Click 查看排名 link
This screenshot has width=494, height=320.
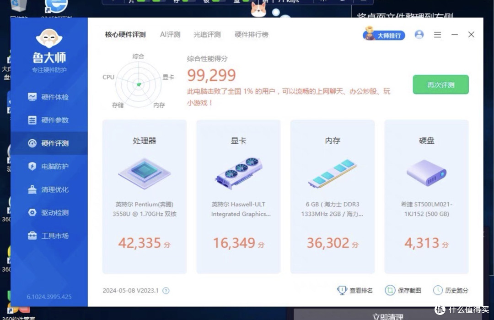click(x=361, y=290)
